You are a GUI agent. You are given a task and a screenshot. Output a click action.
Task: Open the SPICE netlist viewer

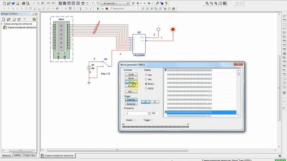click(69, 3)
